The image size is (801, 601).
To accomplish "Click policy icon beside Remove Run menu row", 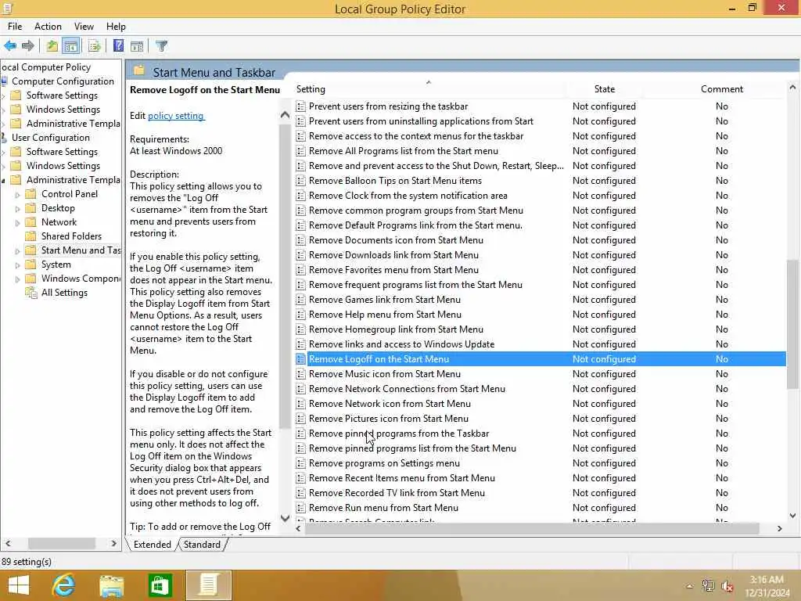I will [x=301, y=508].
